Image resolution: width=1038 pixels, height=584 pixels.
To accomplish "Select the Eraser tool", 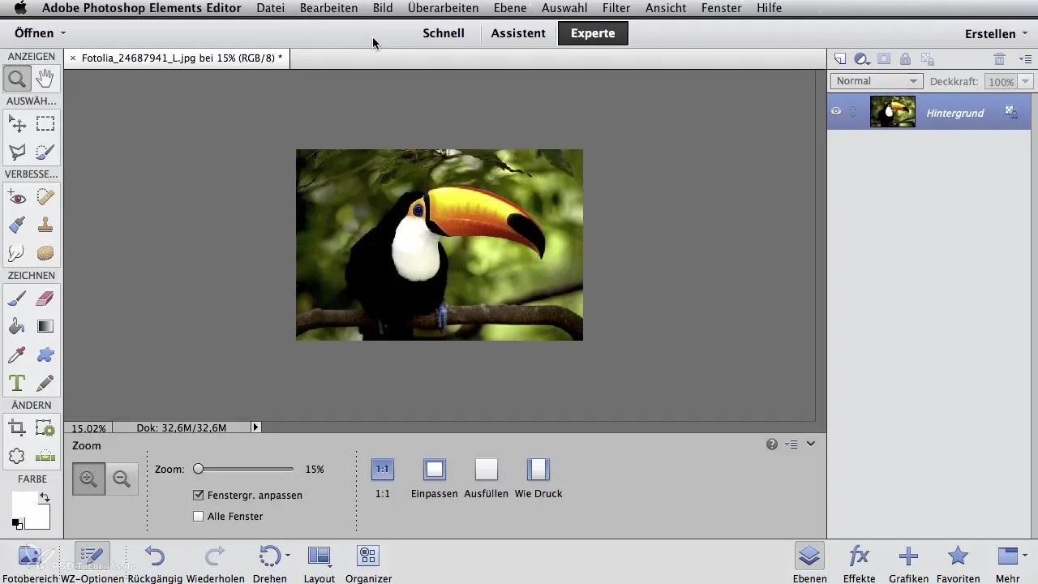I will pyautogui.click(x=45, y=298).
